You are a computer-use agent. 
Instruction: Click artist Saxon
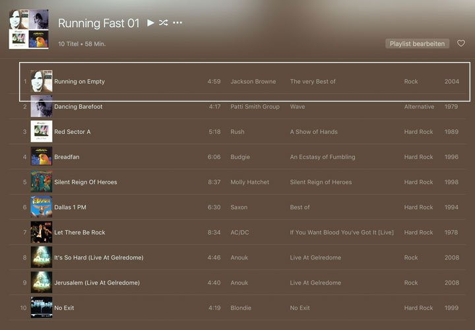coord(239,207)
